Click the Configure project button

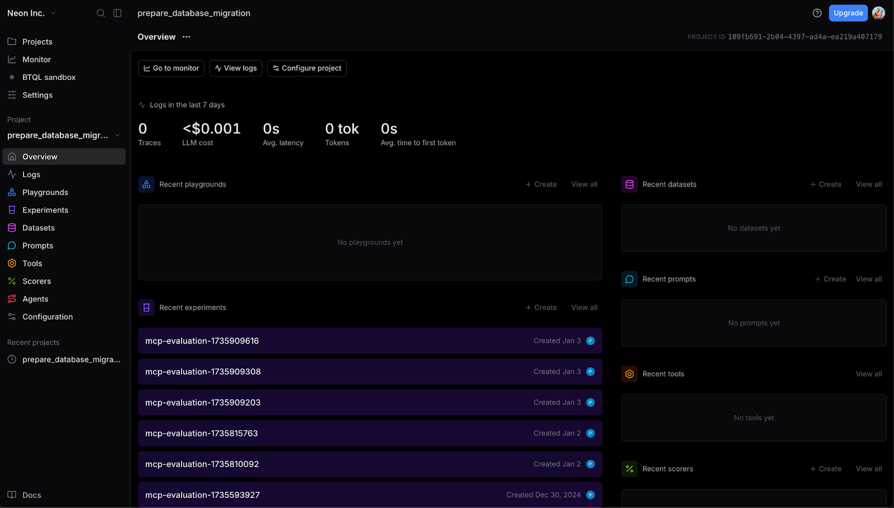(307, 68)
